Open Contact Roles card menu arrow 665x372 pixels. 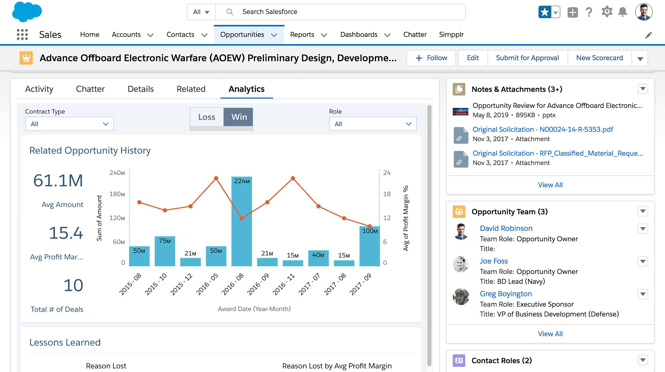643,360
